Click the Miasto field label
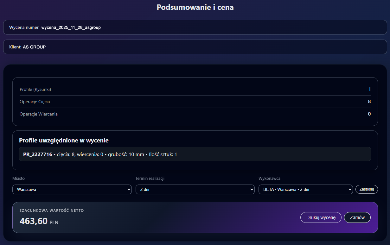The height and width of the screenshot is (245, 390). [18, 179]
